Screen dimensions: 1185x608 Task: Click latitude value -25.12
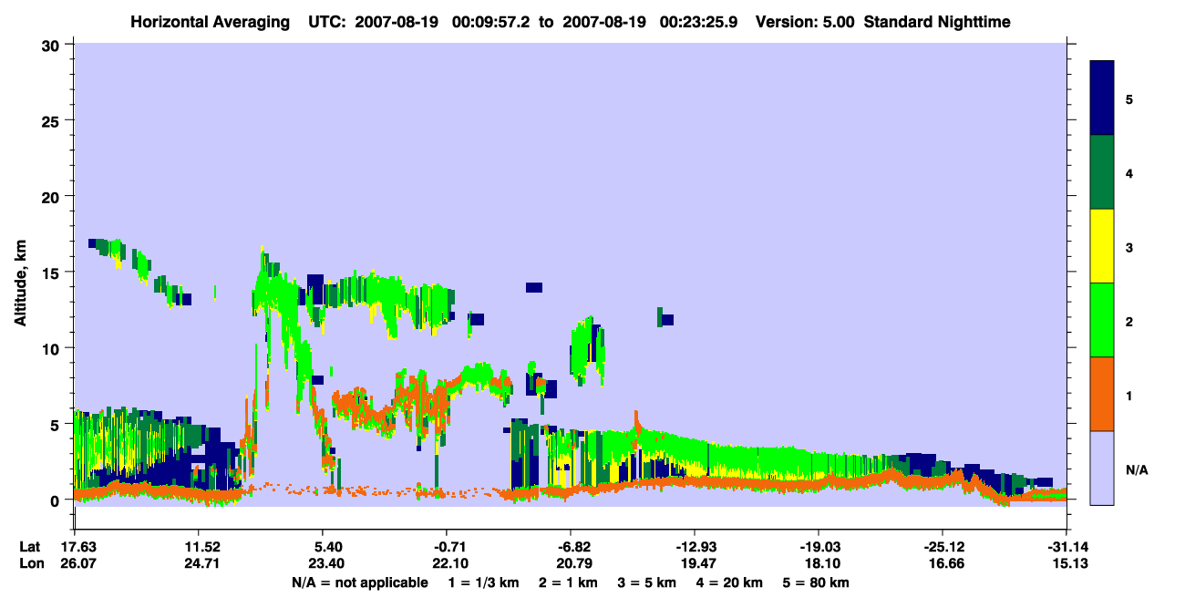click(x=943, y=547)
